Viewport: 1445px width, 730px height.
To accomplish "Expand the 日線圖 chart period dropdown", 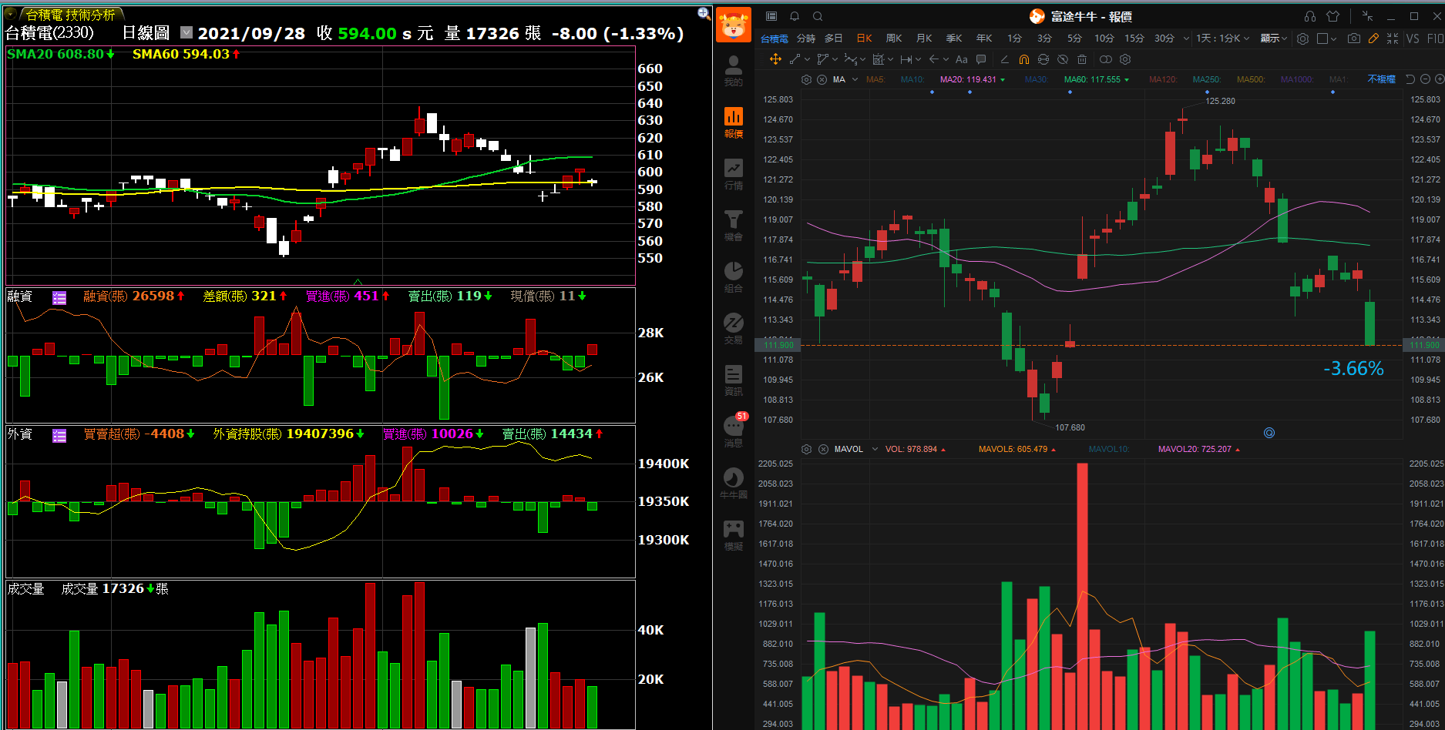I will point(187,32).
